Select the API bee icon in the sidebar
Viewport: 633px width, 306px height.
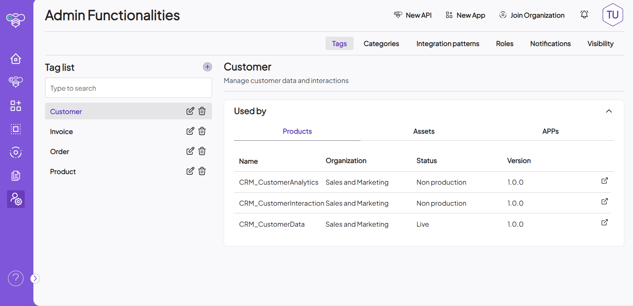coord(15,82)
